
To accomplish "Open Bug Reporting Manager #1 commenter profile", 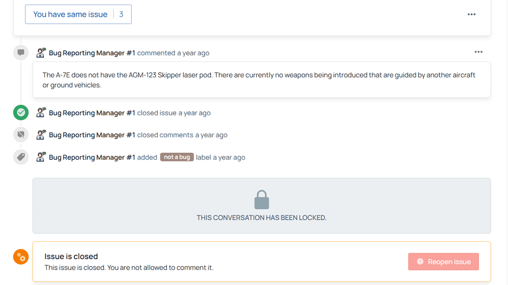I will (92, 53).
